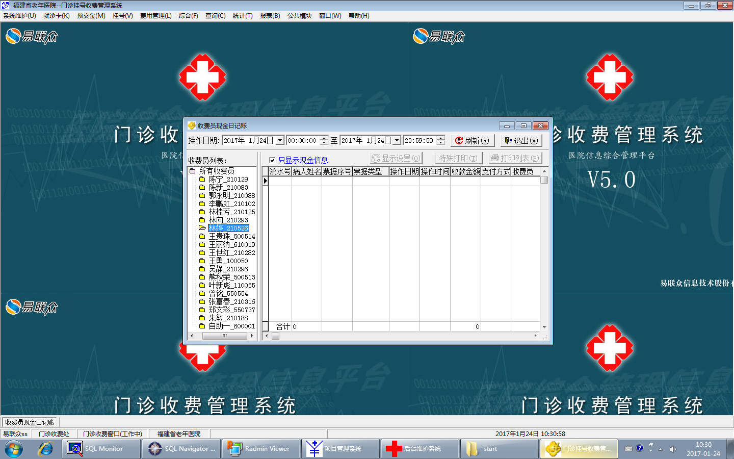Click the 流水号 column header
The height and width of the screenshot is (459, 734).
pyautogui.click(x=280, y=171)
